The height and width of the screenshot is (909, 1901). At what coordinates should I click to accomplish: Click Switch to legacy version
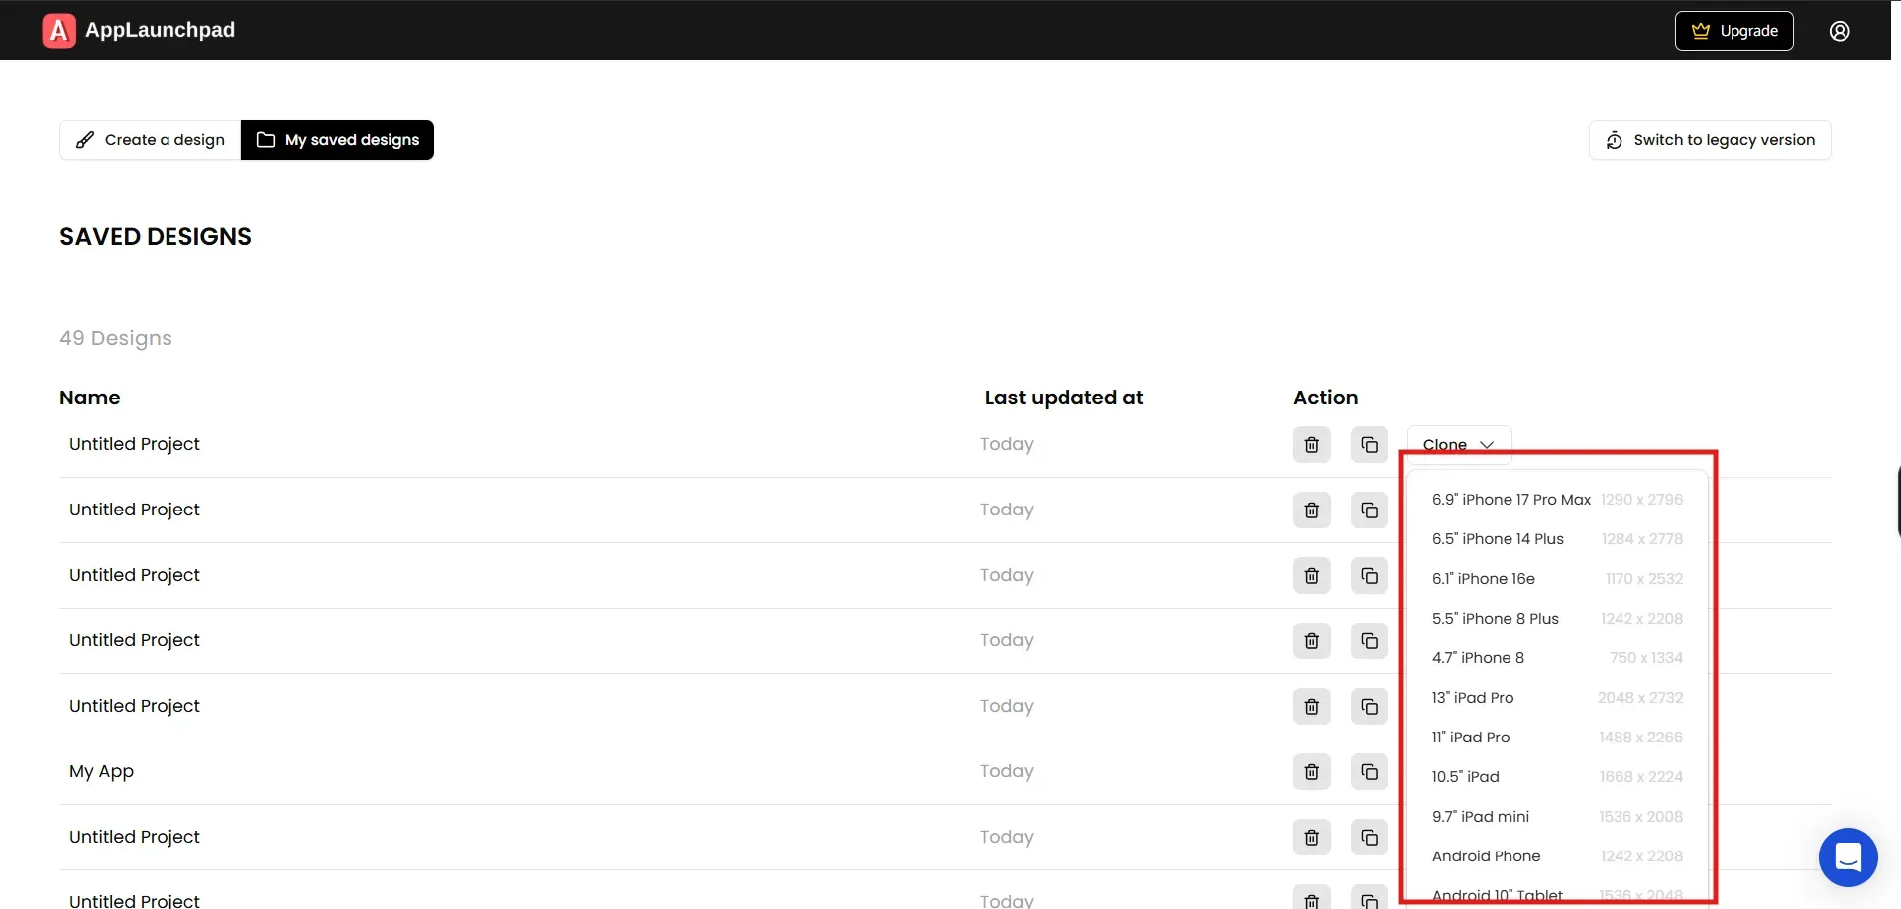1709,139
